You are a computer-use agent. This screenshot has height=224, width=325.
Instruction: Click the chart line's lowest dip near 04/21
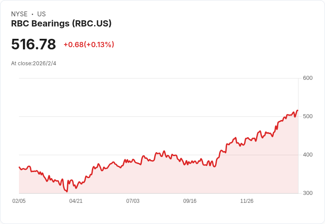coord(67,191)
